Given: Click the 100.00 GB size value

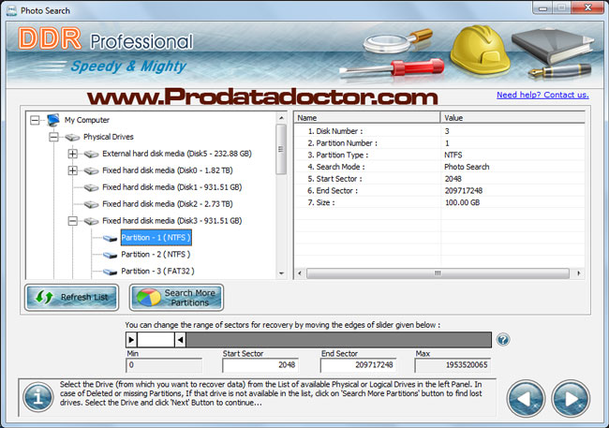Looking at the screenshot, I should [x=462, y=202].
